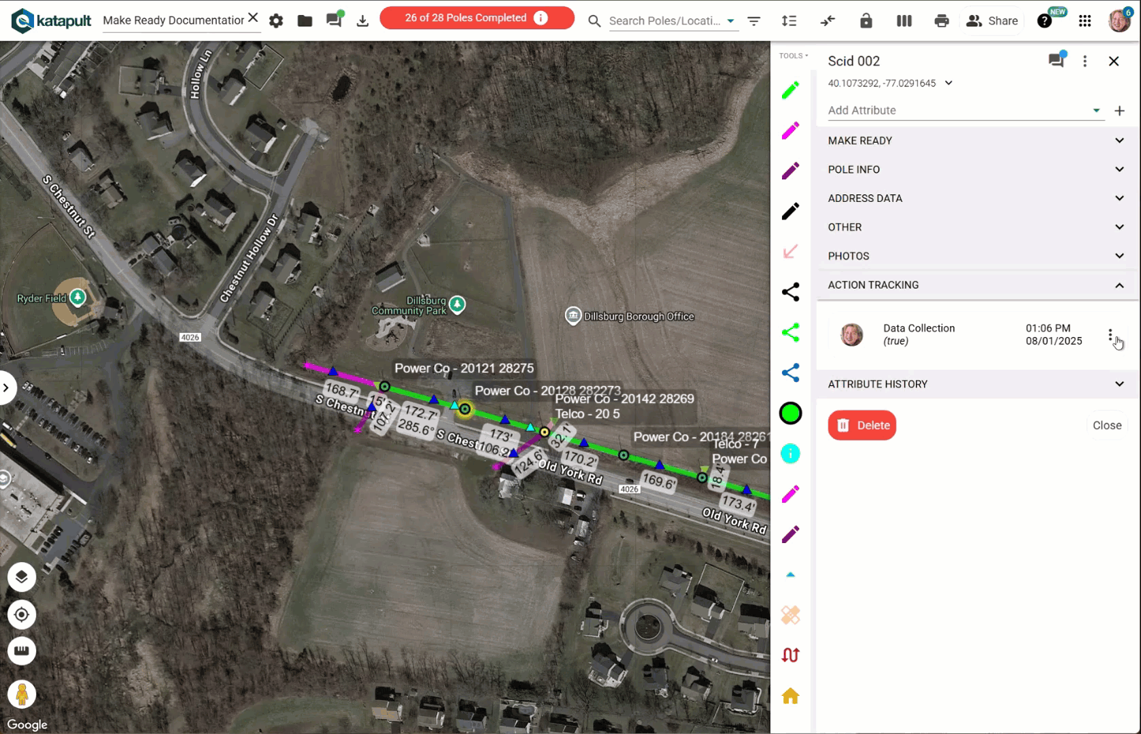Expand the MAKE READY section
Viewport: 1141px width, 734px height.
pos(976,141)
